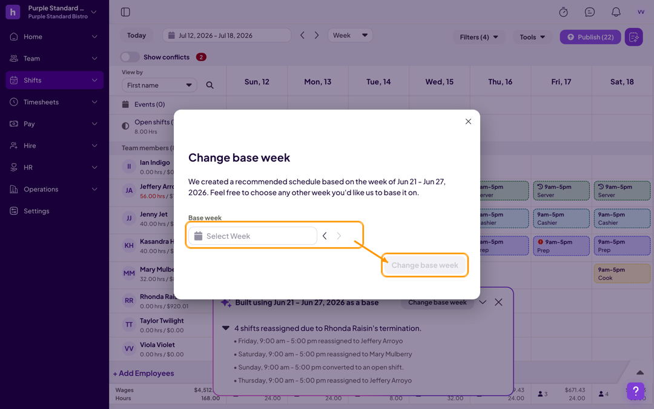Image resolution: width=654 pixels, height=409 pixels.
Task: Click Saturday 9am-5pm Cook shift
Action: tap(622, 274)
